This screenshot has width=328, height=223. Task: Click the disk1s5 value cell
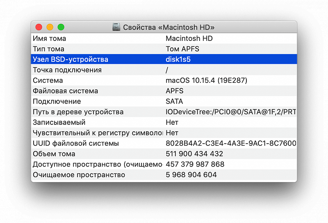[178, 59]
